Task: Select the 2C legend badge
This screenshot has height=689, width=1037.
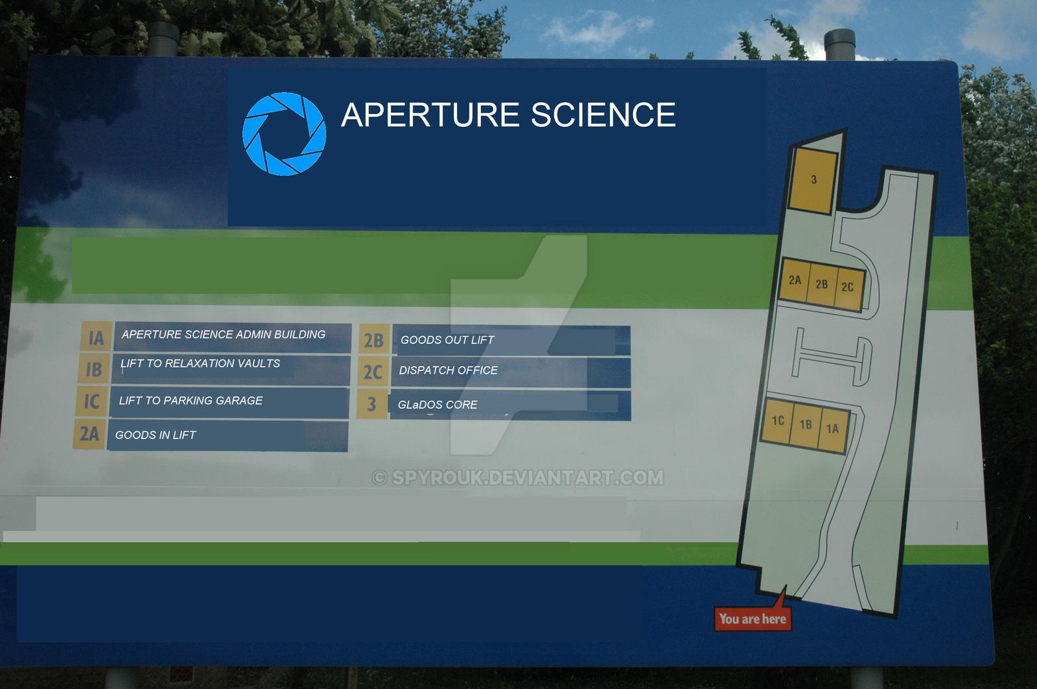Action: click(373, 372)
